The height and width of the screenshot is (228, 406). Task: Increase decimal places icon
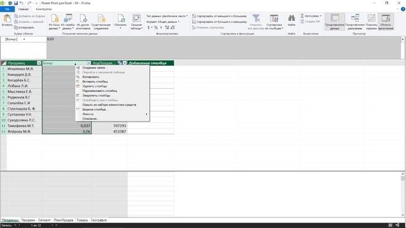pyautogui.click(x=167, y=27)
